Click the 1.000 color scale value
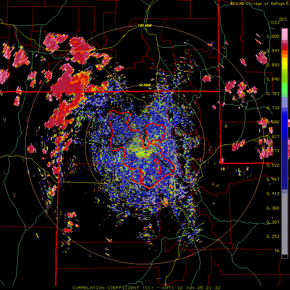 click(x=273, y=36)
